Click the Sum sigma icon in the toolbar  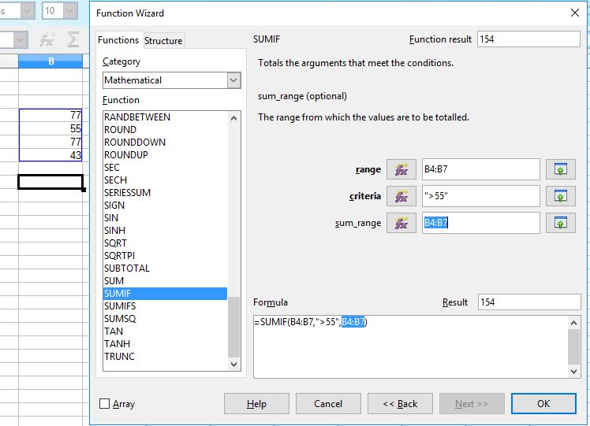coord(73,40)
